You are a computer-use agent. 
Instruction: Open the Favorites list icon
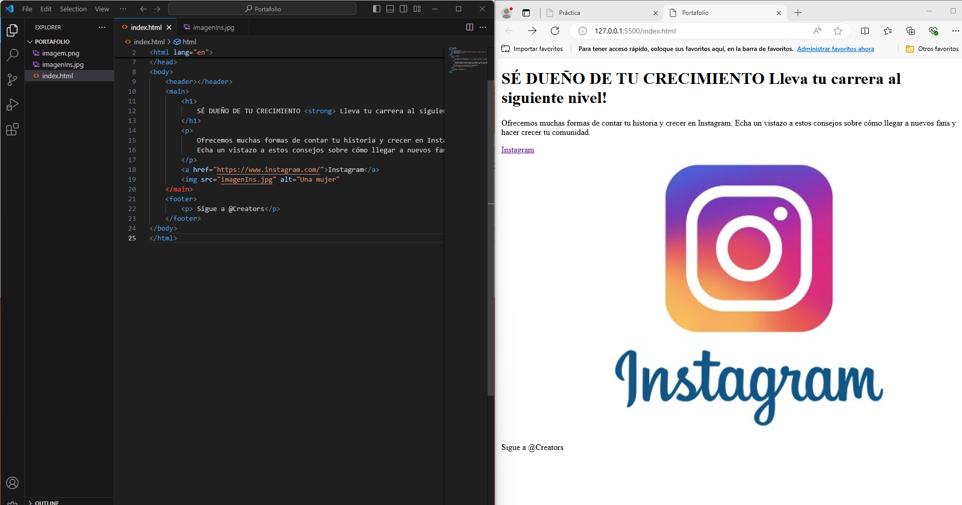(888, 31)
